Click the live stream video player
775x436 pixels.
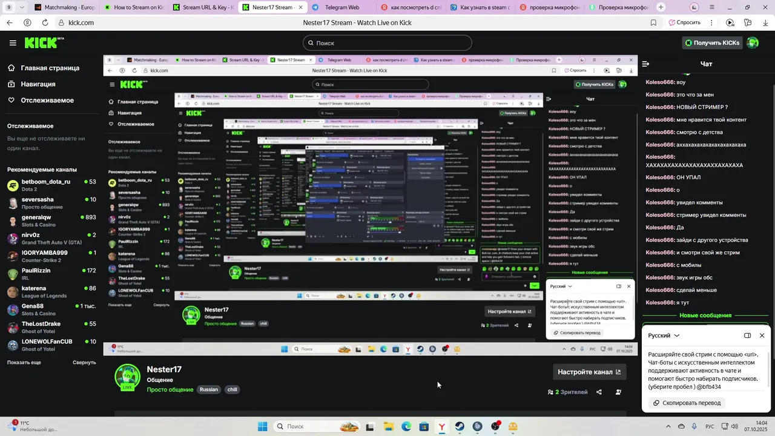tap(371, 205)
